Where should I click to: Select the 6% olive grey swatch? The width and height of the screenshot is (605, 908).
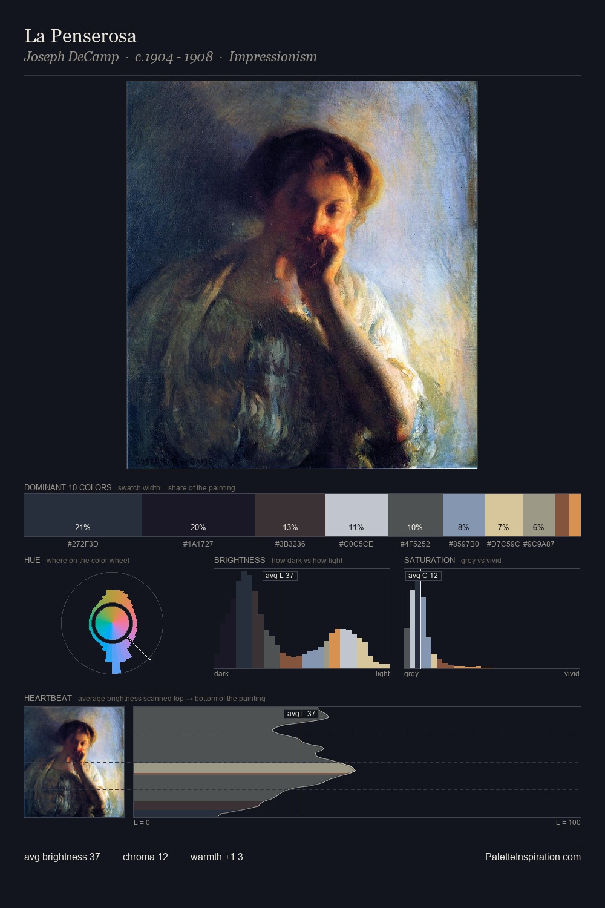(539, 515)
